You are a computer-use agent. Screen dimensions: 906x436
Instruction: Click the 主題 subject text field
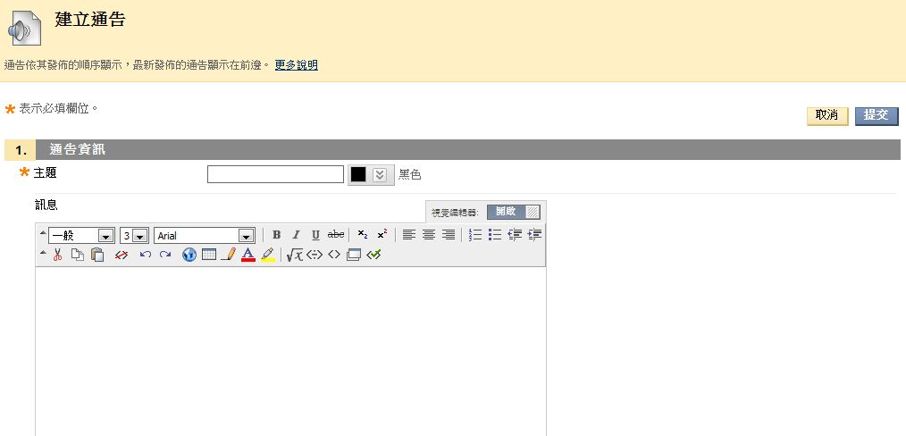[275, 174]
